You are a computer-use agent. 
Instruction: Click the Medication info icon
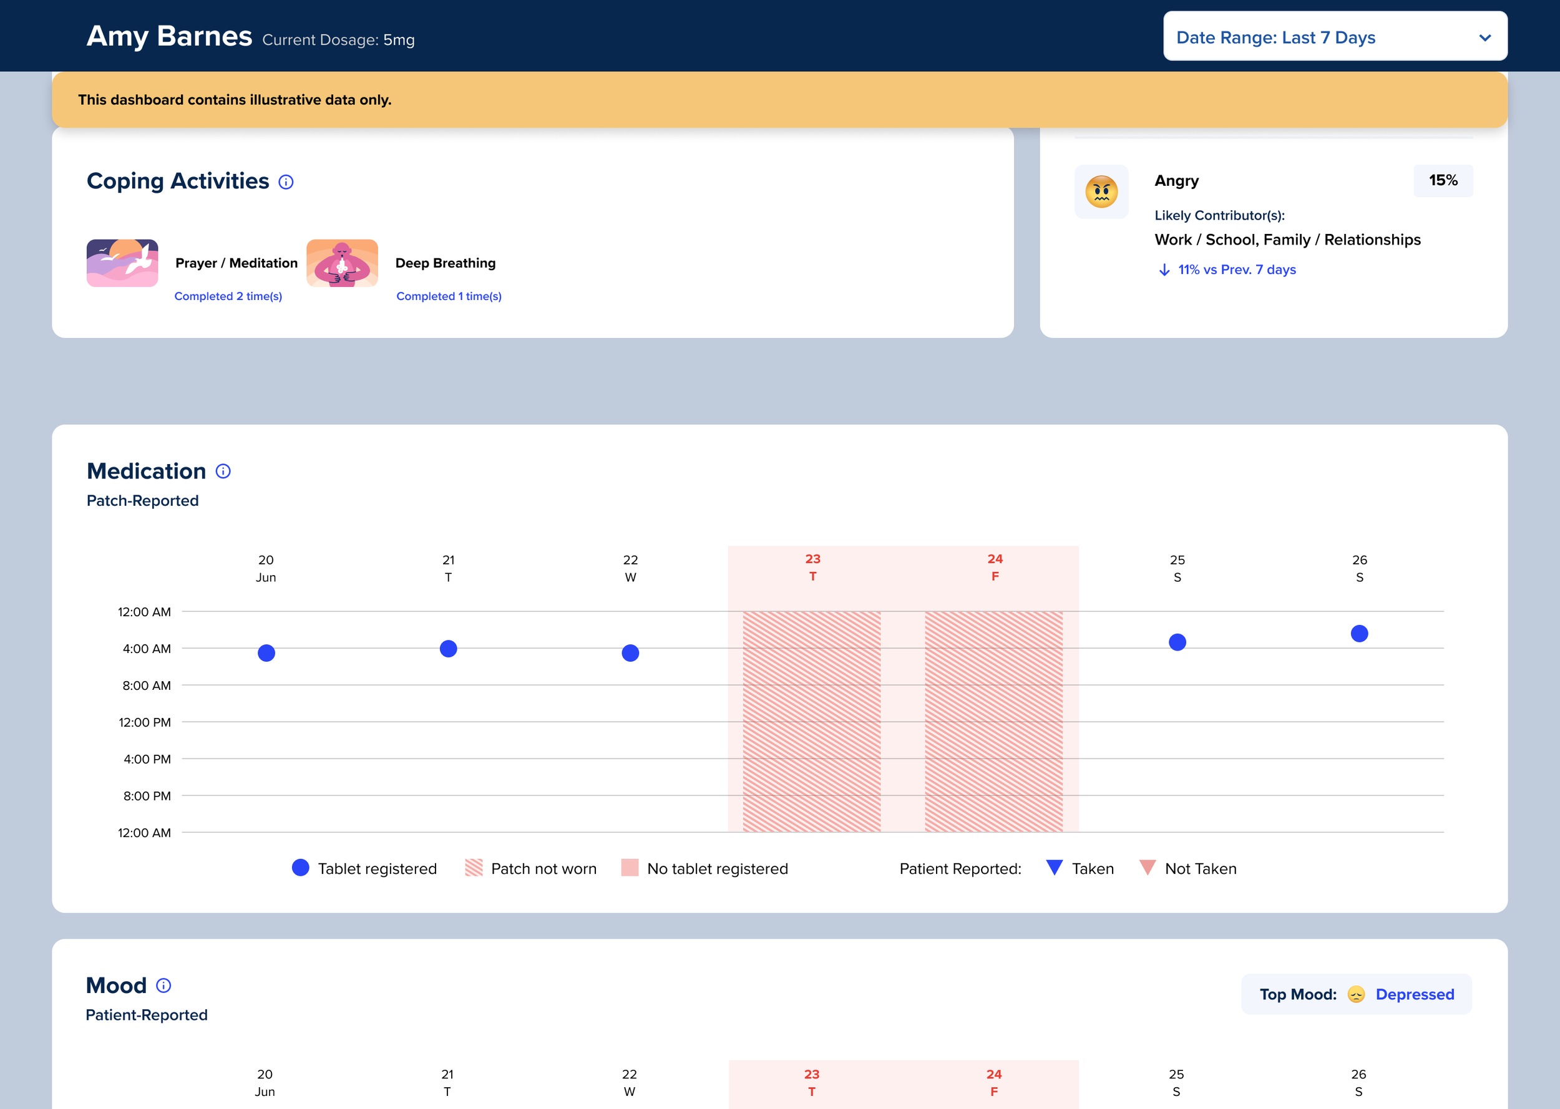[x=223, y=470]
